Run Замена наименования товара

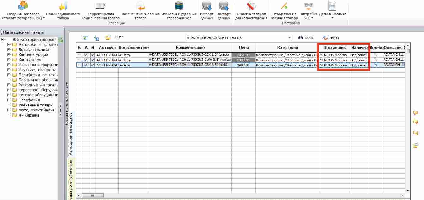140,10
